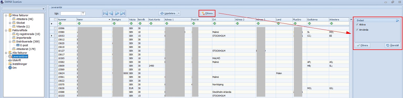Select the EUR cell in Valuta column
Viewport: 403px width, 98px height.
(x=133, y=88)
